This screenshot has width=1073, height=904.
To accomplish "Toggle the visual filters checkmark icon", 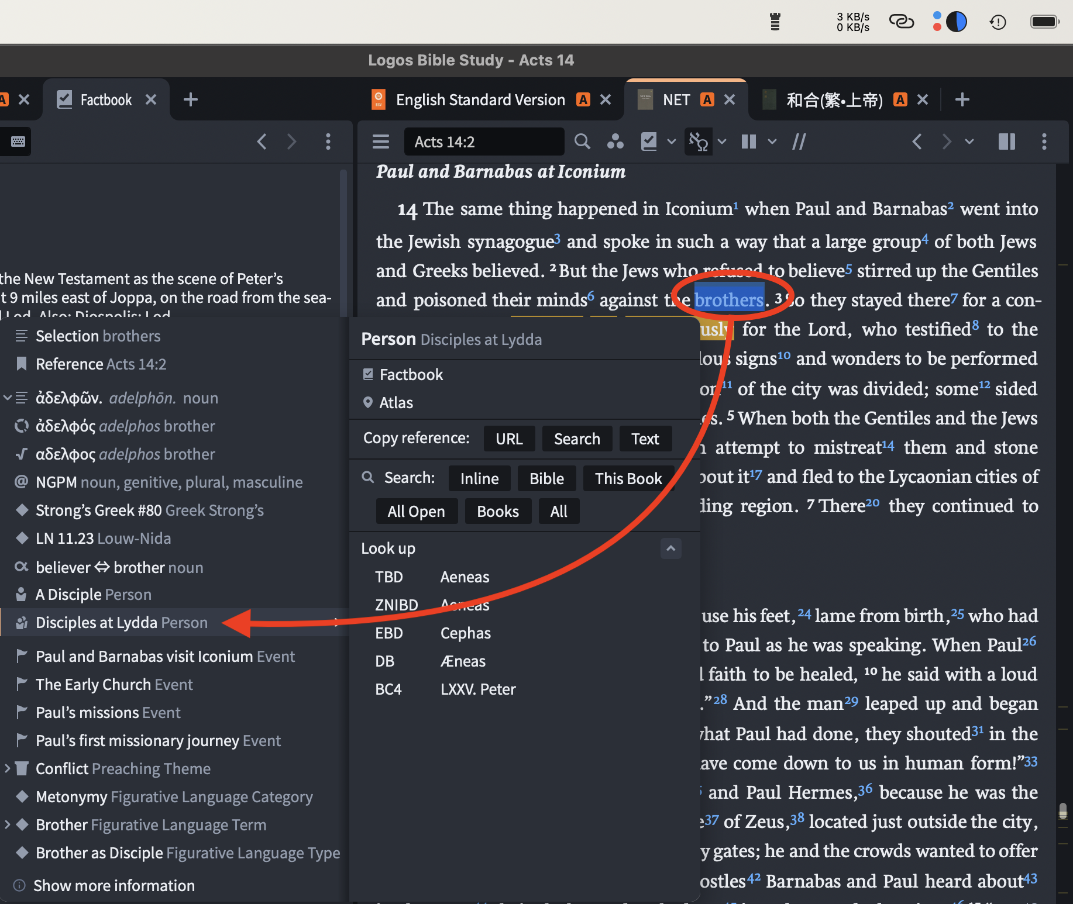I will pos(649,142).
